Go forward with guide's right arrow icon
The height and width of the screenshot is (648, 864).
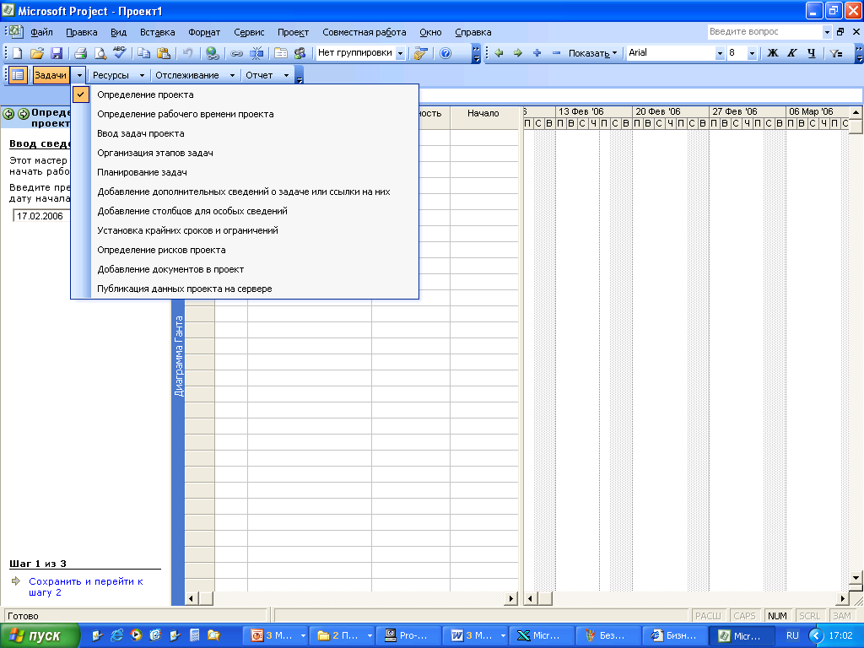point(23,114)
